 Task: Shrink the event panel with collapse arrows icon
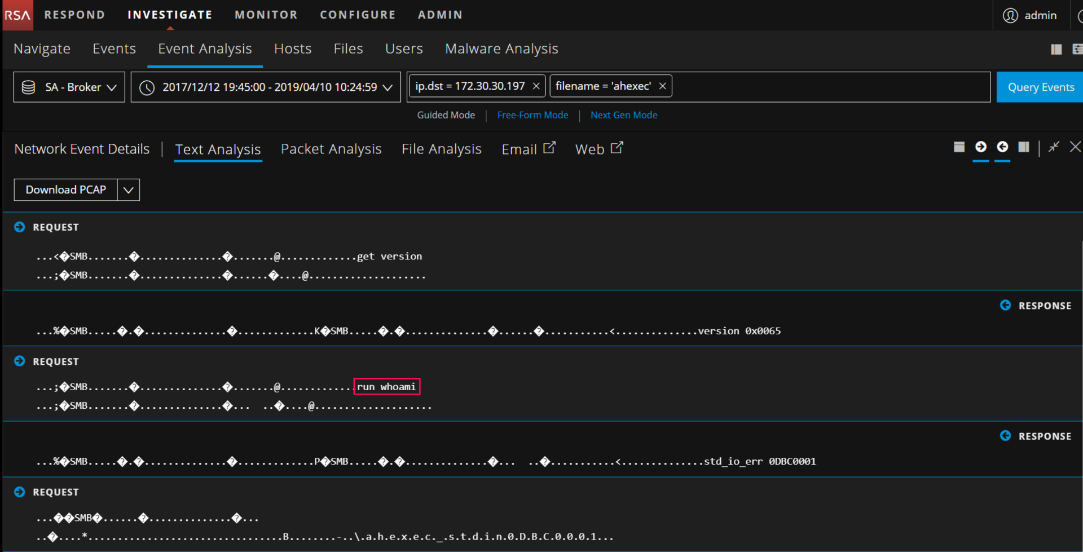click(x=1054, y=147)
